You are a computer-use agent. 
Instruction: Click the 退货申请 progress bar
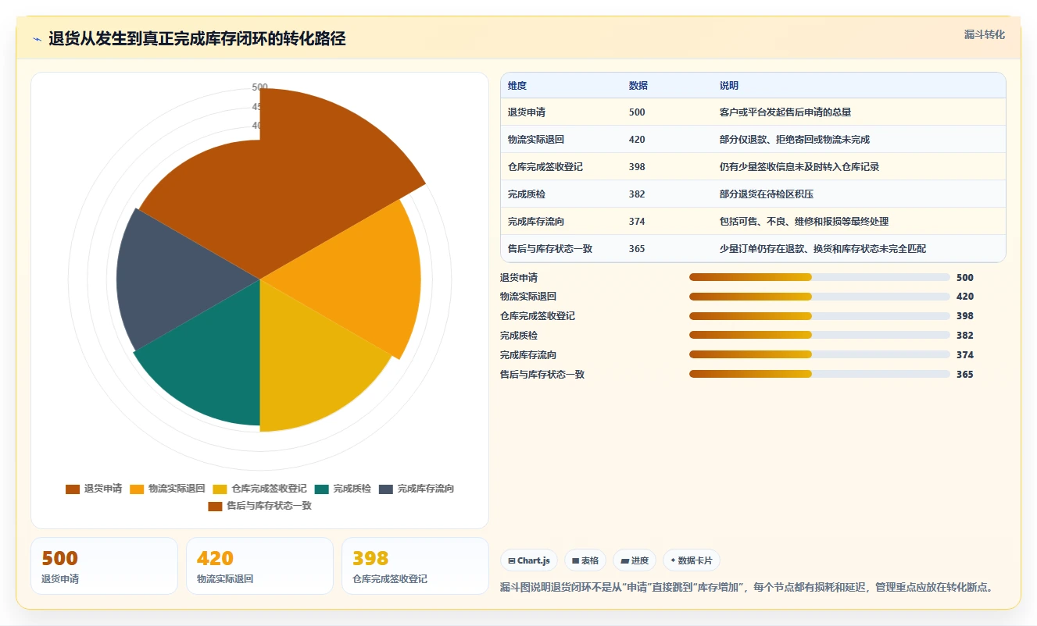[x=820, y=277]
